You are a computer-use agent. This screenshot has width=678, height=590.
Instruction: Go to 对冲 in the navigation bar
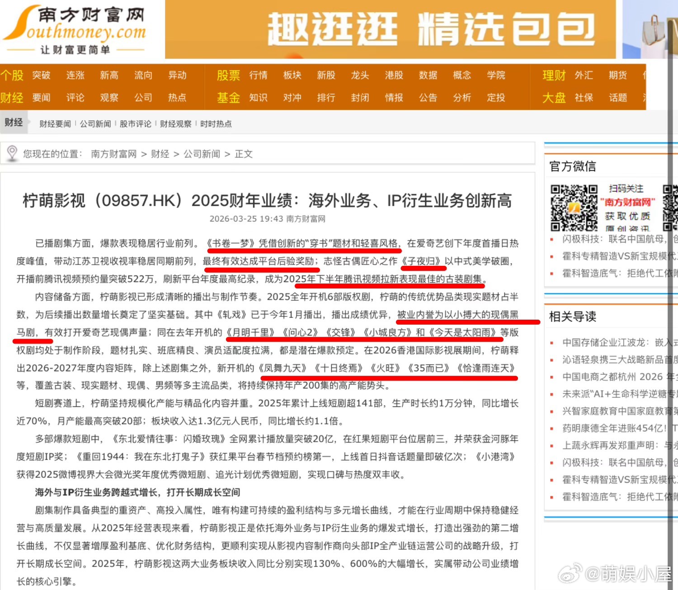pyautogui.click(x=292, y=98)
